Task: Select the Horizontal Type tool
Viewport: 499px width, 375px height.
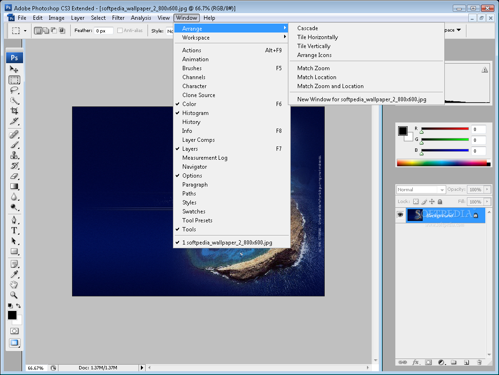Action: click(x=14, y=230)
